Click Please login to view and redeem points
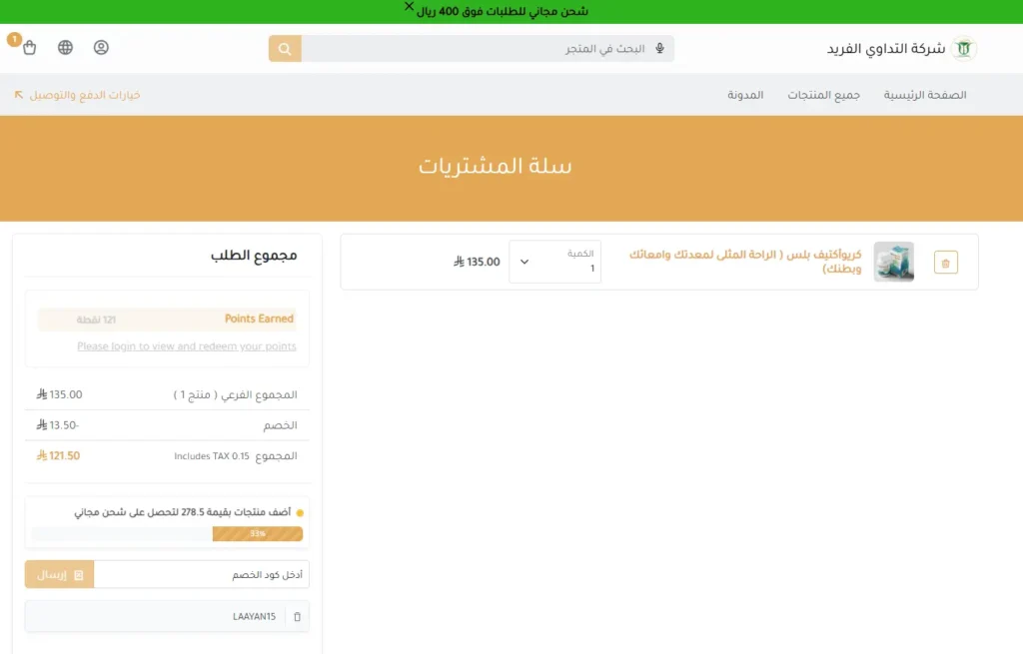1023x654 pixels. (x=187, y=346)
